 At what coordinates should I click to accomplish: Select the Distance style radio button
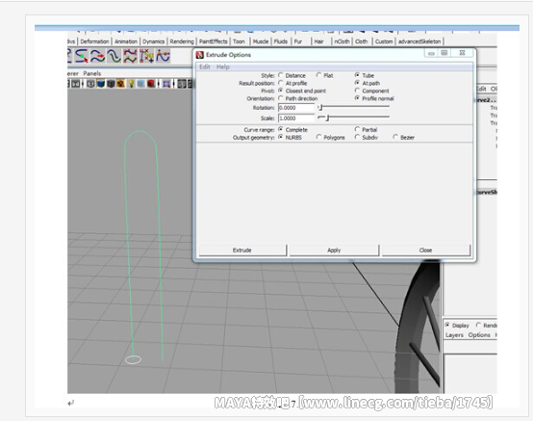[x=280, y=75]
